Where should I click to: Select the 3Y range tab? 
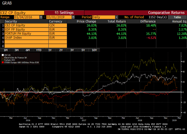tap(72, 50)
